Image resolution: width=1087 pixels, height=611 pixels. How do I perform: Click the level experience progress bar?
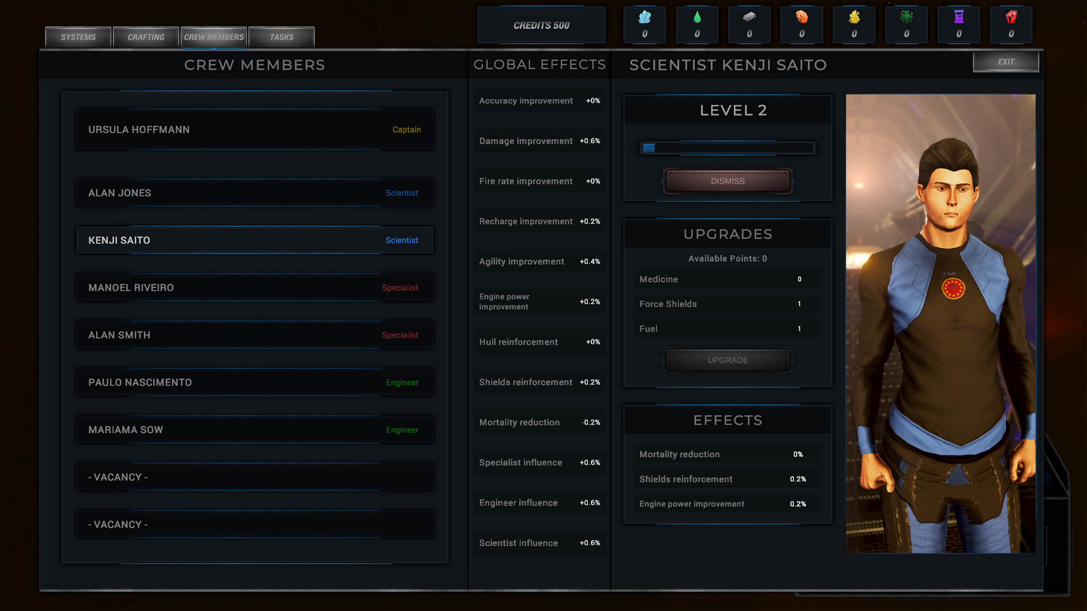coord(727,148)
